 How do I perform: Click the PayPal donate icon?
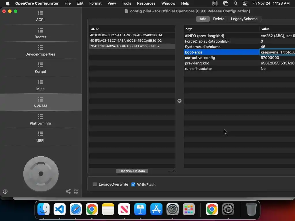[76, 191]
